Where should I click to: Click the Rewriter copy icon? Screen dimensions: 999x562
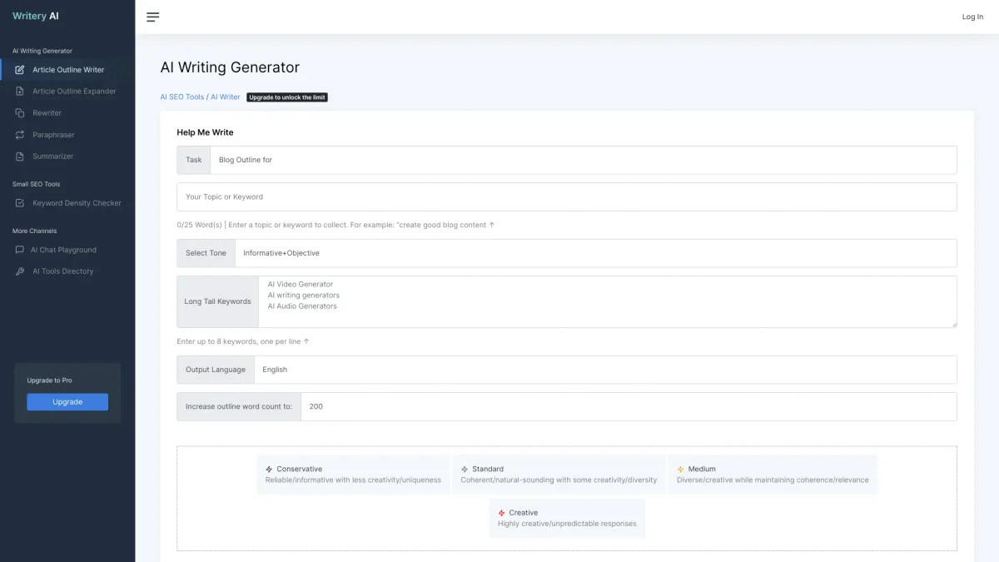20,113
